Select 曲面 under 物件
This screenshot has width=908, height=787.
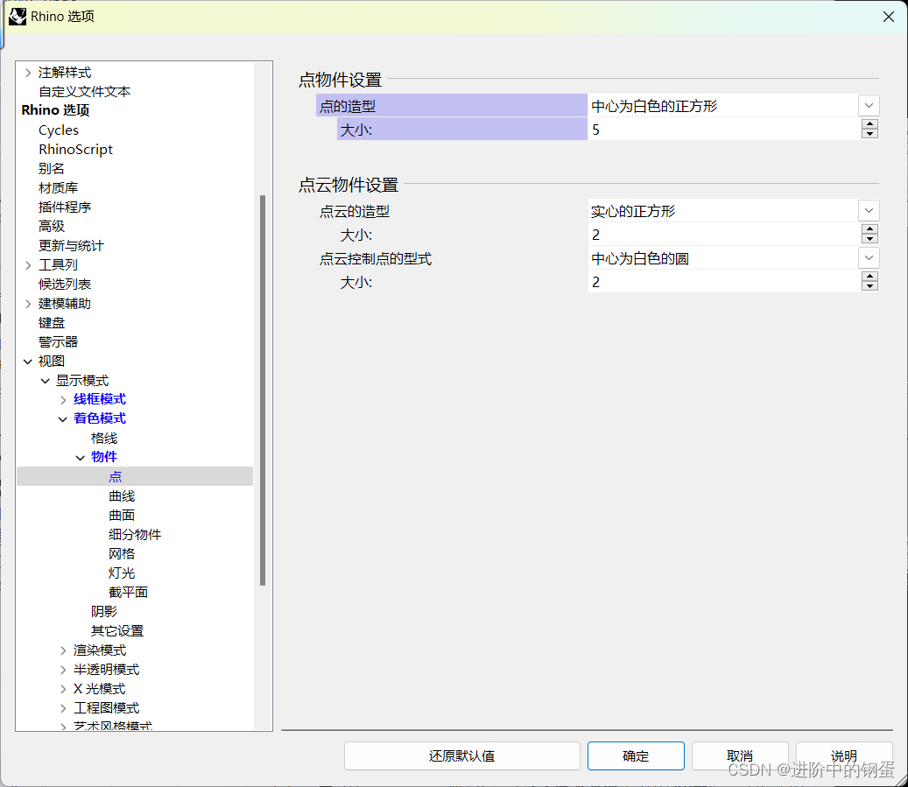122,516
